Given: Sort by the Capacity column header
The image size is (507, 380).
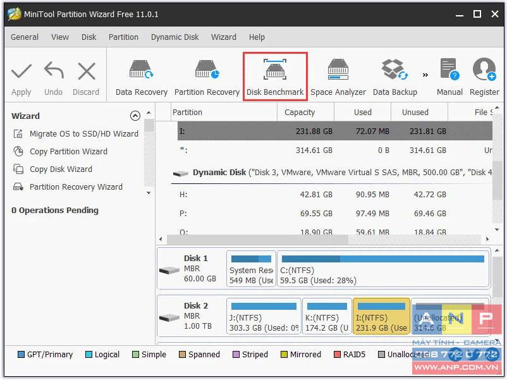Looking at the screenshot, I should click(x=305, y=112).
